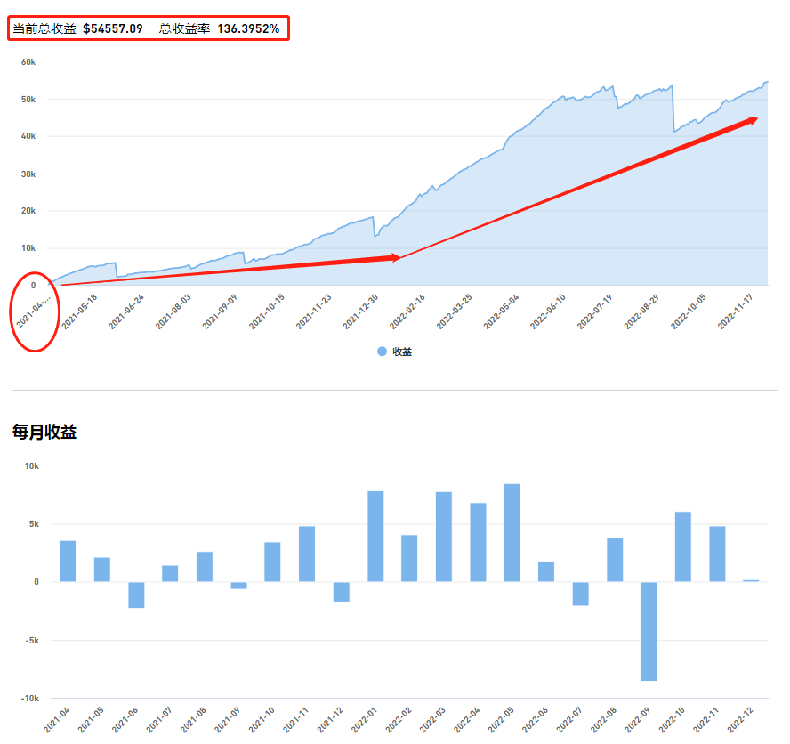The image size is (790, 744).
Task: Click the 5k label on monthly chart
Action: [34, 524]
